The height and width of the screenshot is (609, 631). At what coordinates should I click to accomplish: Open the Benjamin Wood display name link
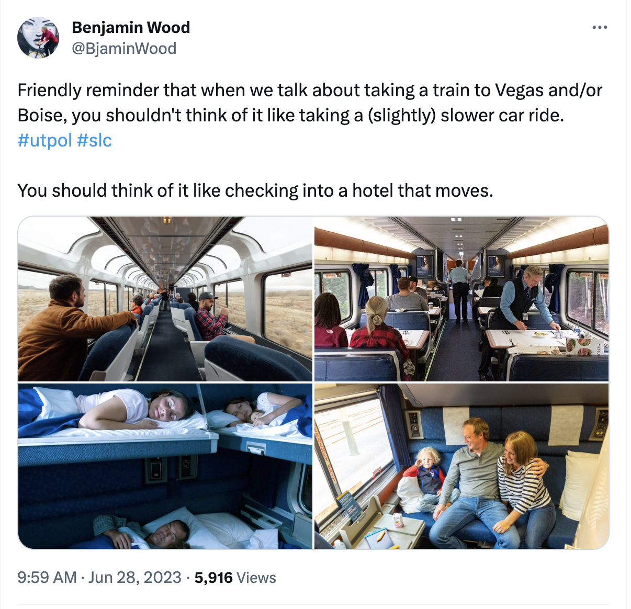pyautogui.click(x=131, y=27)
